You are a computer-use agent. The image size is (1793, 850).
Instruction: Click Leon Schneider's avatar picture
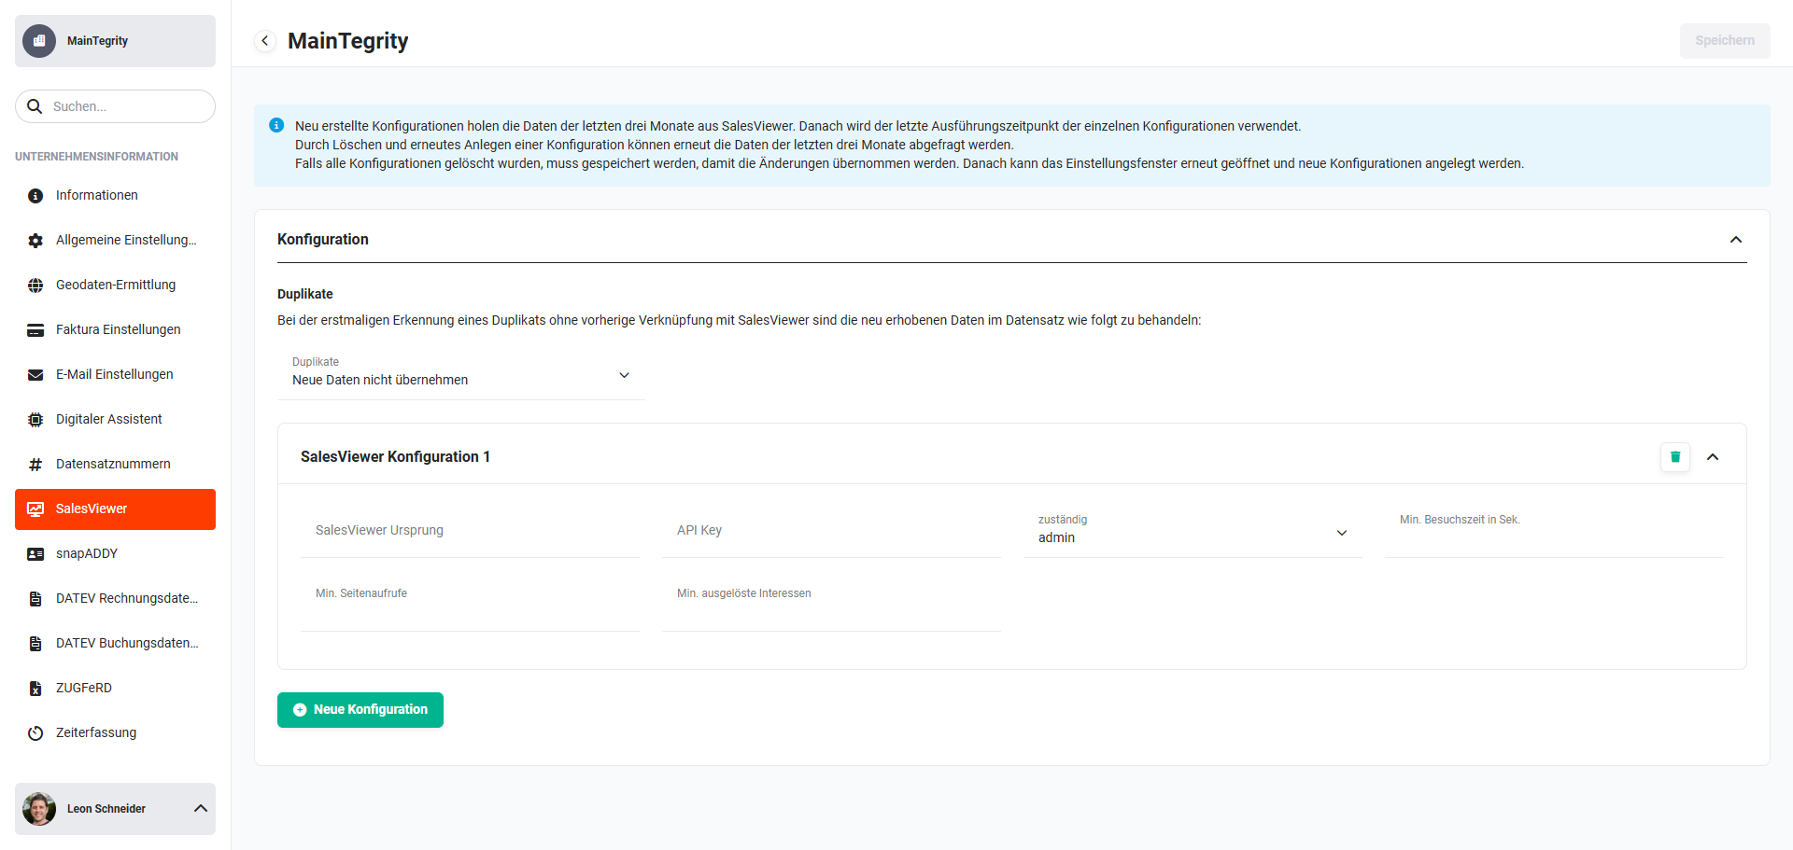pyautogui.click(x=39, y=809)
